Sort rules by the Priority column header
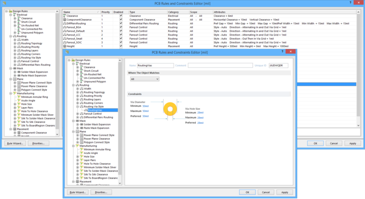Viewport: 365px width, 199px height. (105, 11)
